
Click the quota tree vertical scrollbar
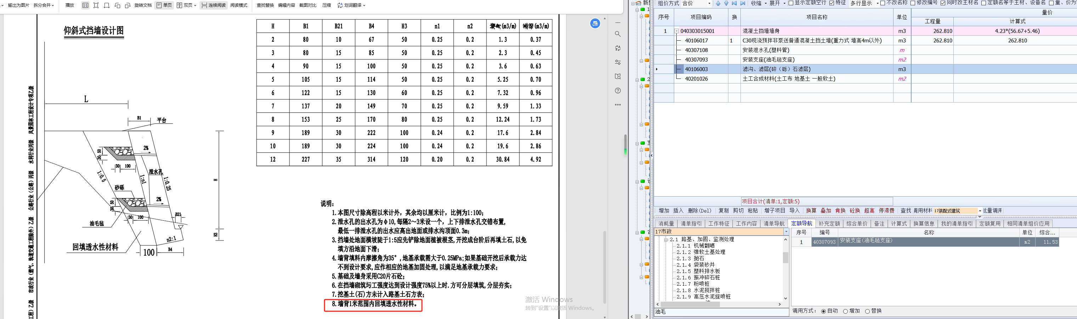pyautogui.click(x=785, y=257)
